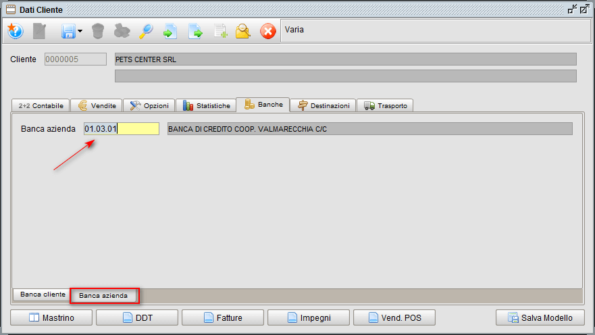Select the Banca cliente bottom tab

click(43, 294)
